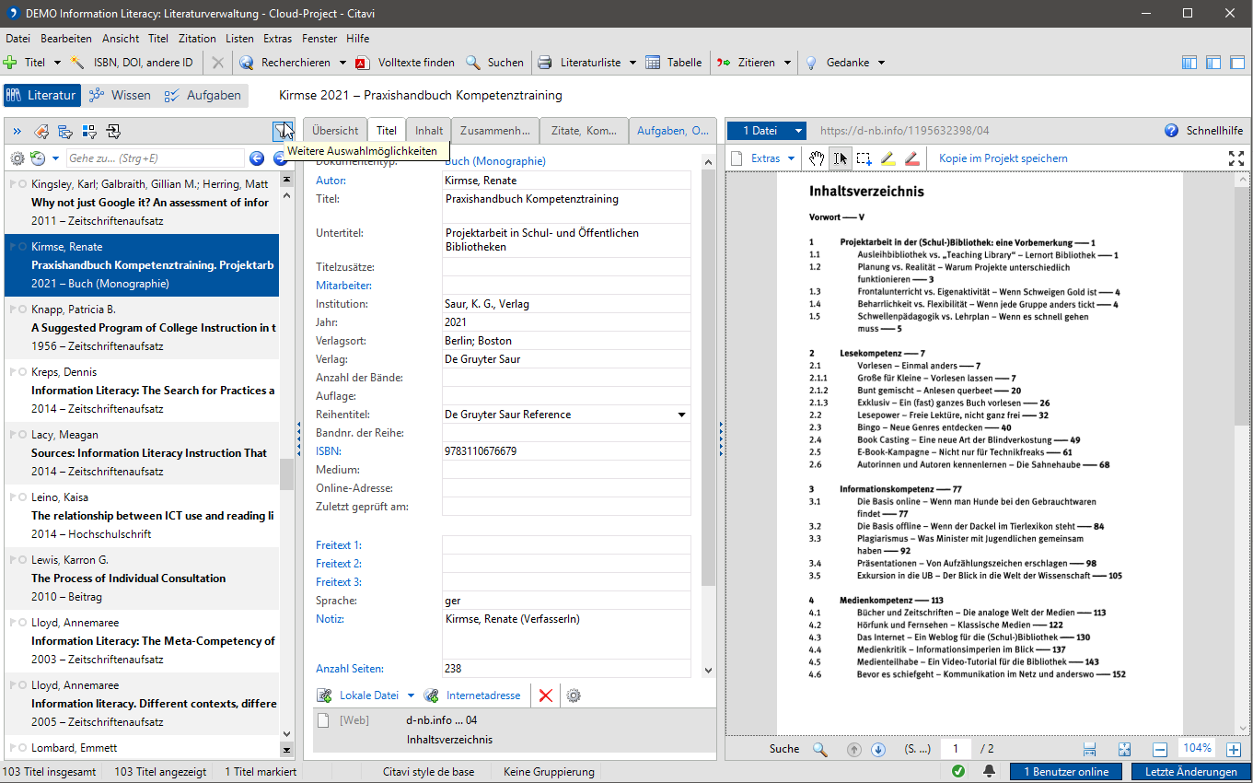Click the 'Gehe zu...' search field

tap(156, 158)
